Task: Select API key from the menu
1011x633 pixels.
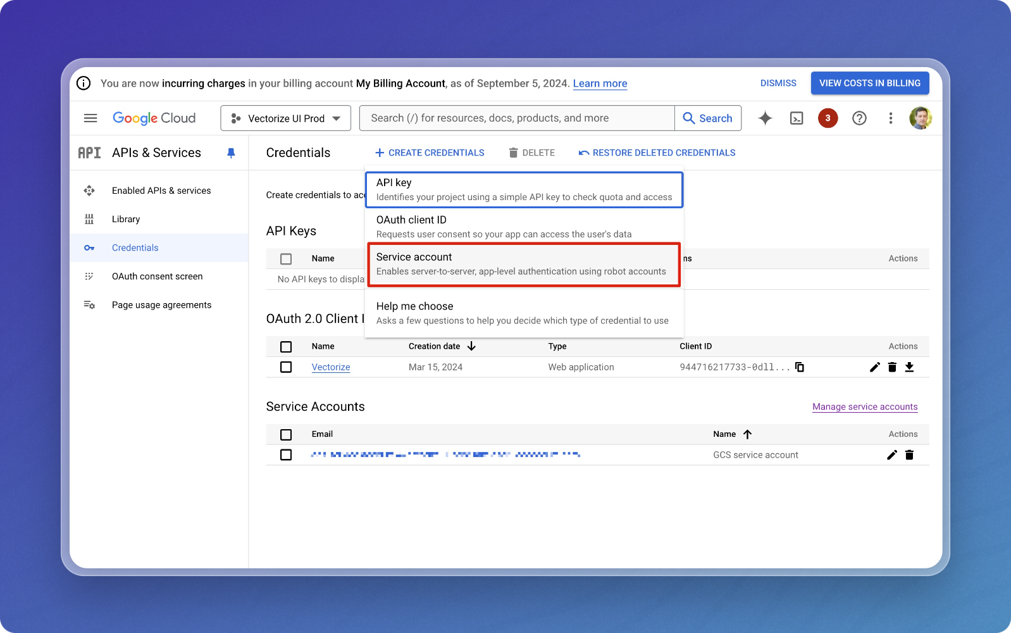Action: tap(524, 189)
